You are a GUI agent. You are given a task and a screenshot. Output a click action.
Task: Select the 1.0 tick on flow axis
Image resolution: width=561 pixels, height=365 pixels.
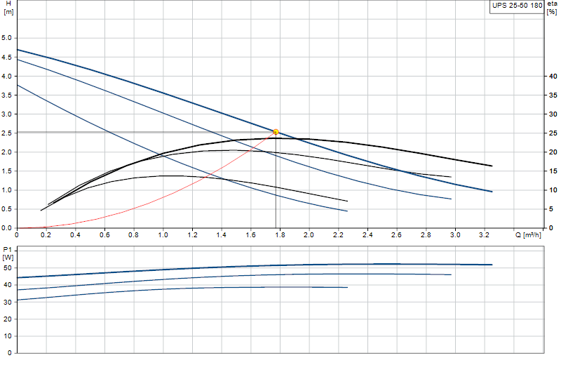[163, 235]
